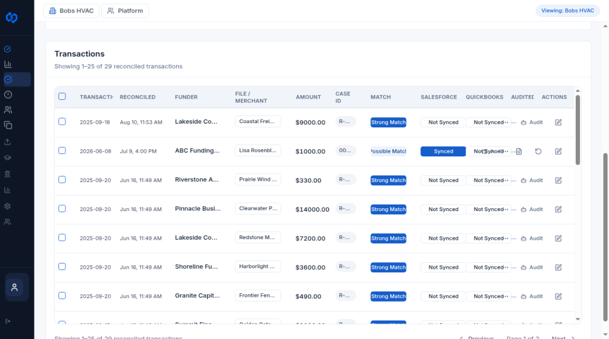Switch to the Bobs HVAC tab
Screen dimensions: 609x339
[71, 11]
